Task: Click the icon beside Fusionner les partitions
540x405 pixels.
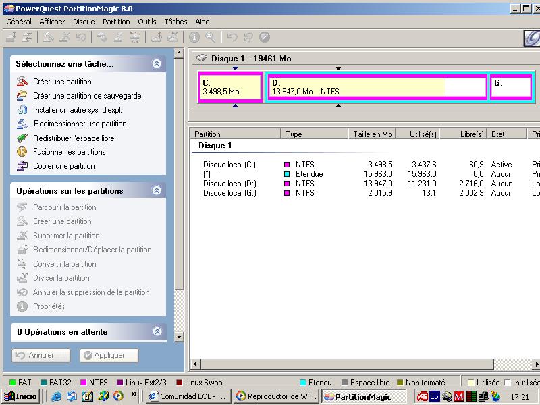Action: tap(22, 151)
